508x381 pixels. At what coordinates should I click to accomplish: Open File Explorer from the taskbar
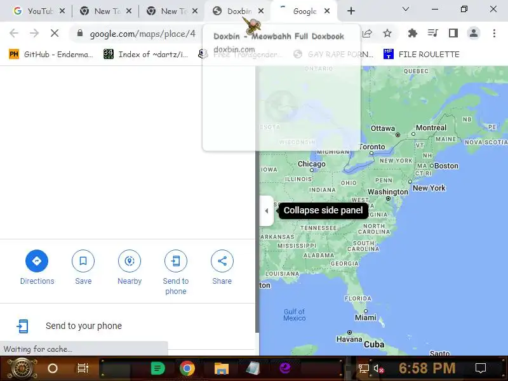click(221, 368)
